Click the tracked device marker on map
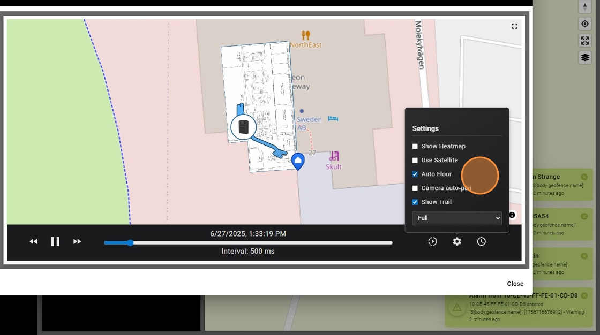Screen dimensions: 600x335 coord(243,127)
